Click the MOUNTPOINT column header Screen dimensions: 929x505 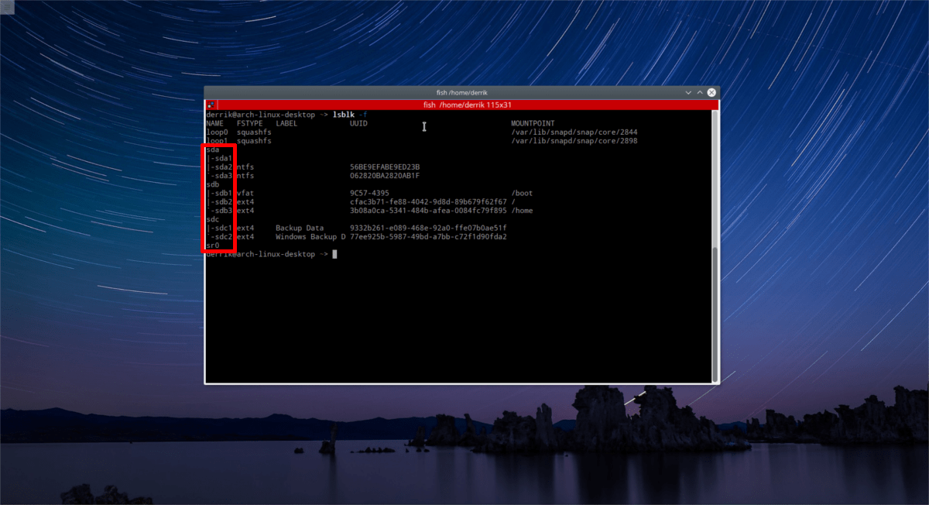click(x=533, y=123)
